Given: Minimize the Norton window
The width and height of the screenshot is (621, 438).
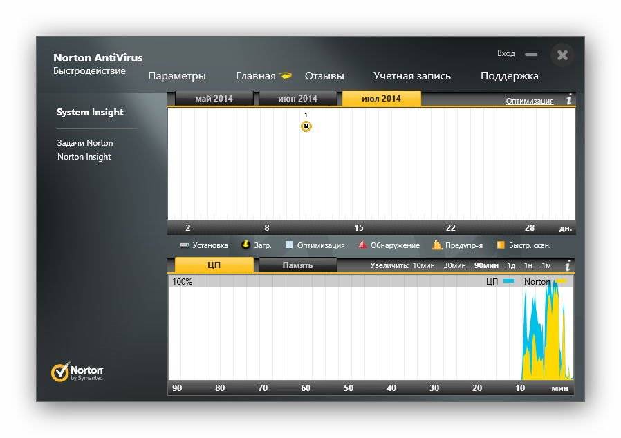Looking at the screenshot, I should coord(531,54).
